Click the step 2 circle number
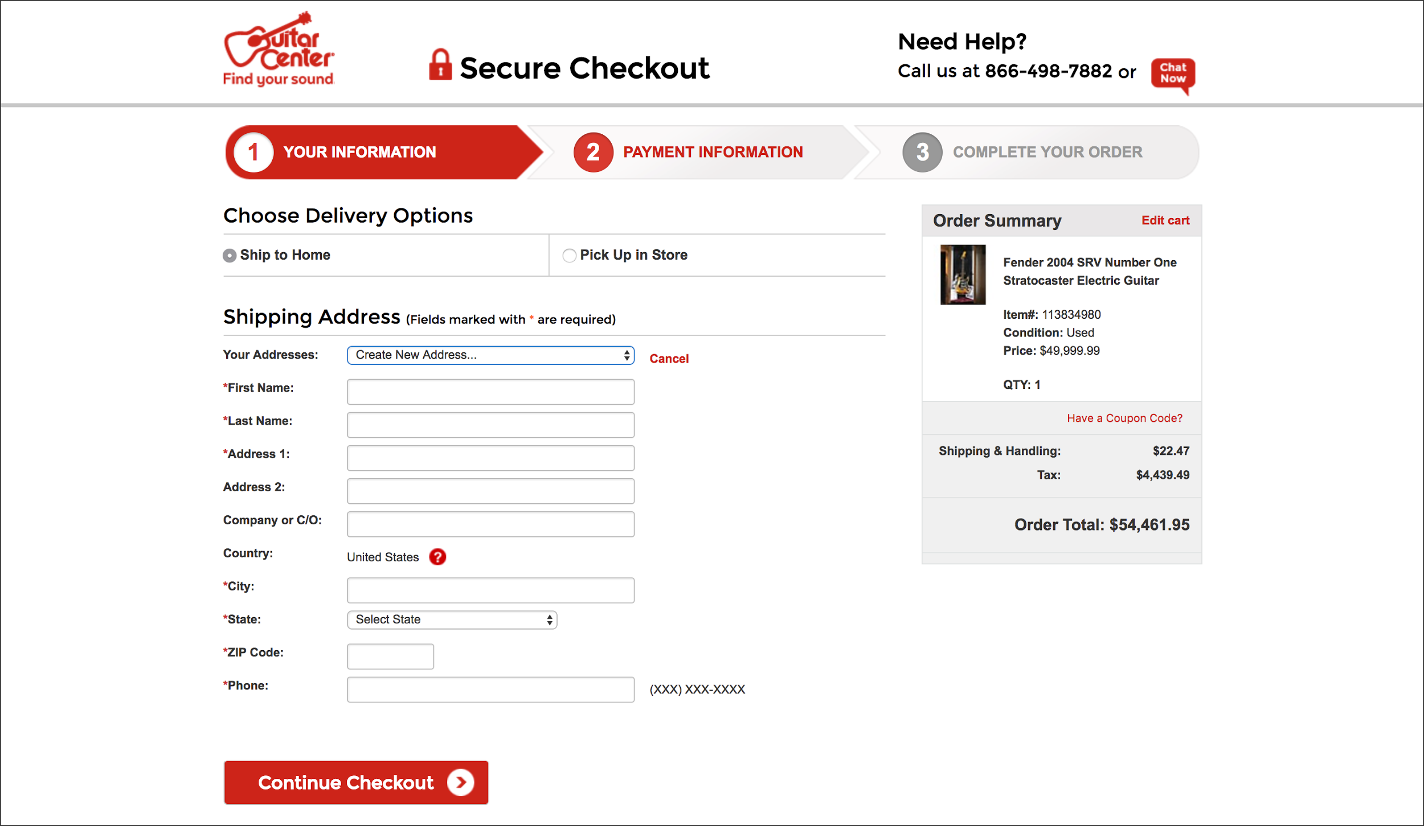The image size is (1424, 826). [x=593, y=152]
